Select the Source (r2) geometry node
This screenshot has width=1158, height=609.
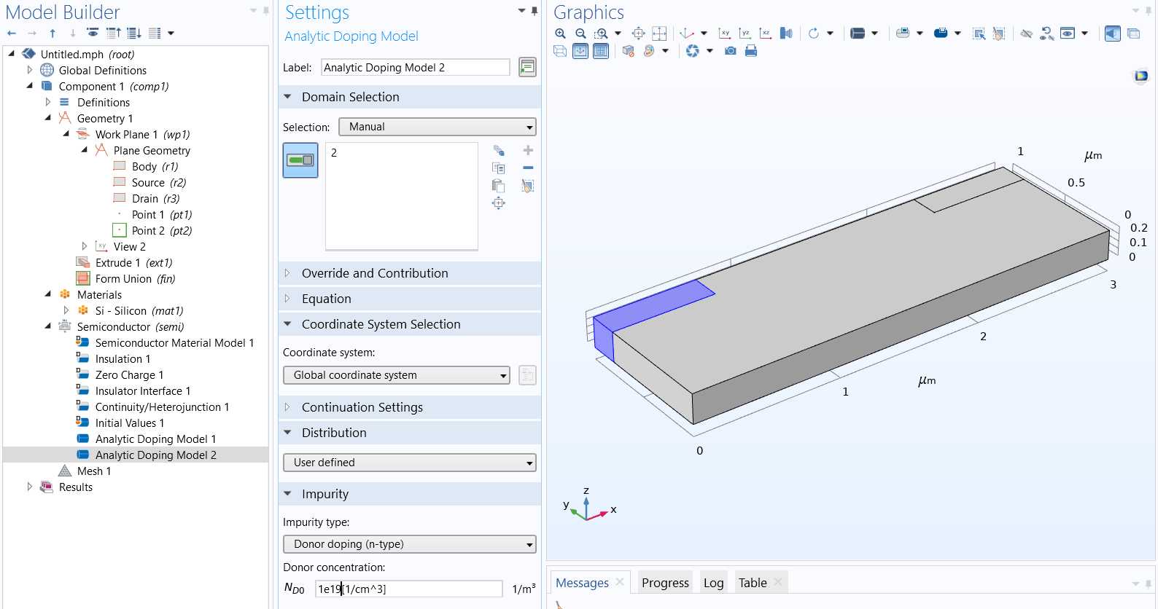(x=159, y=183)
